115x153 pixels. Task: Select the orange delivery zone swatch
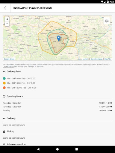click(x=4, y=88)
